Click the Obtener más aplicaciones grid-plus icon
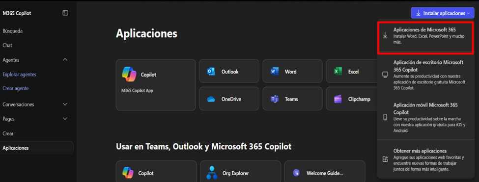This screenshot has height=182, width=479. (x=385, y=159)
